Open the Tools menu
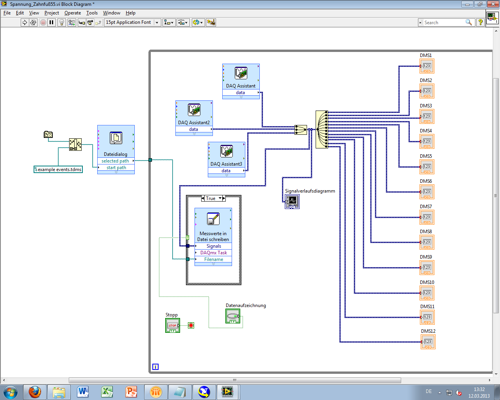This screenshot has height=400, width=500. point(92,13)
